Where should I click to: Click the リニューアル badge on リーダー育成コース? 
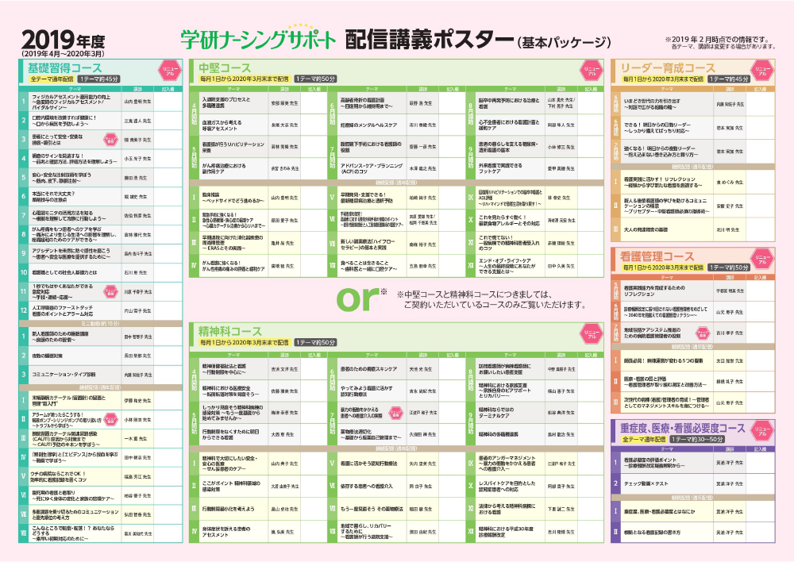[762, 71]
